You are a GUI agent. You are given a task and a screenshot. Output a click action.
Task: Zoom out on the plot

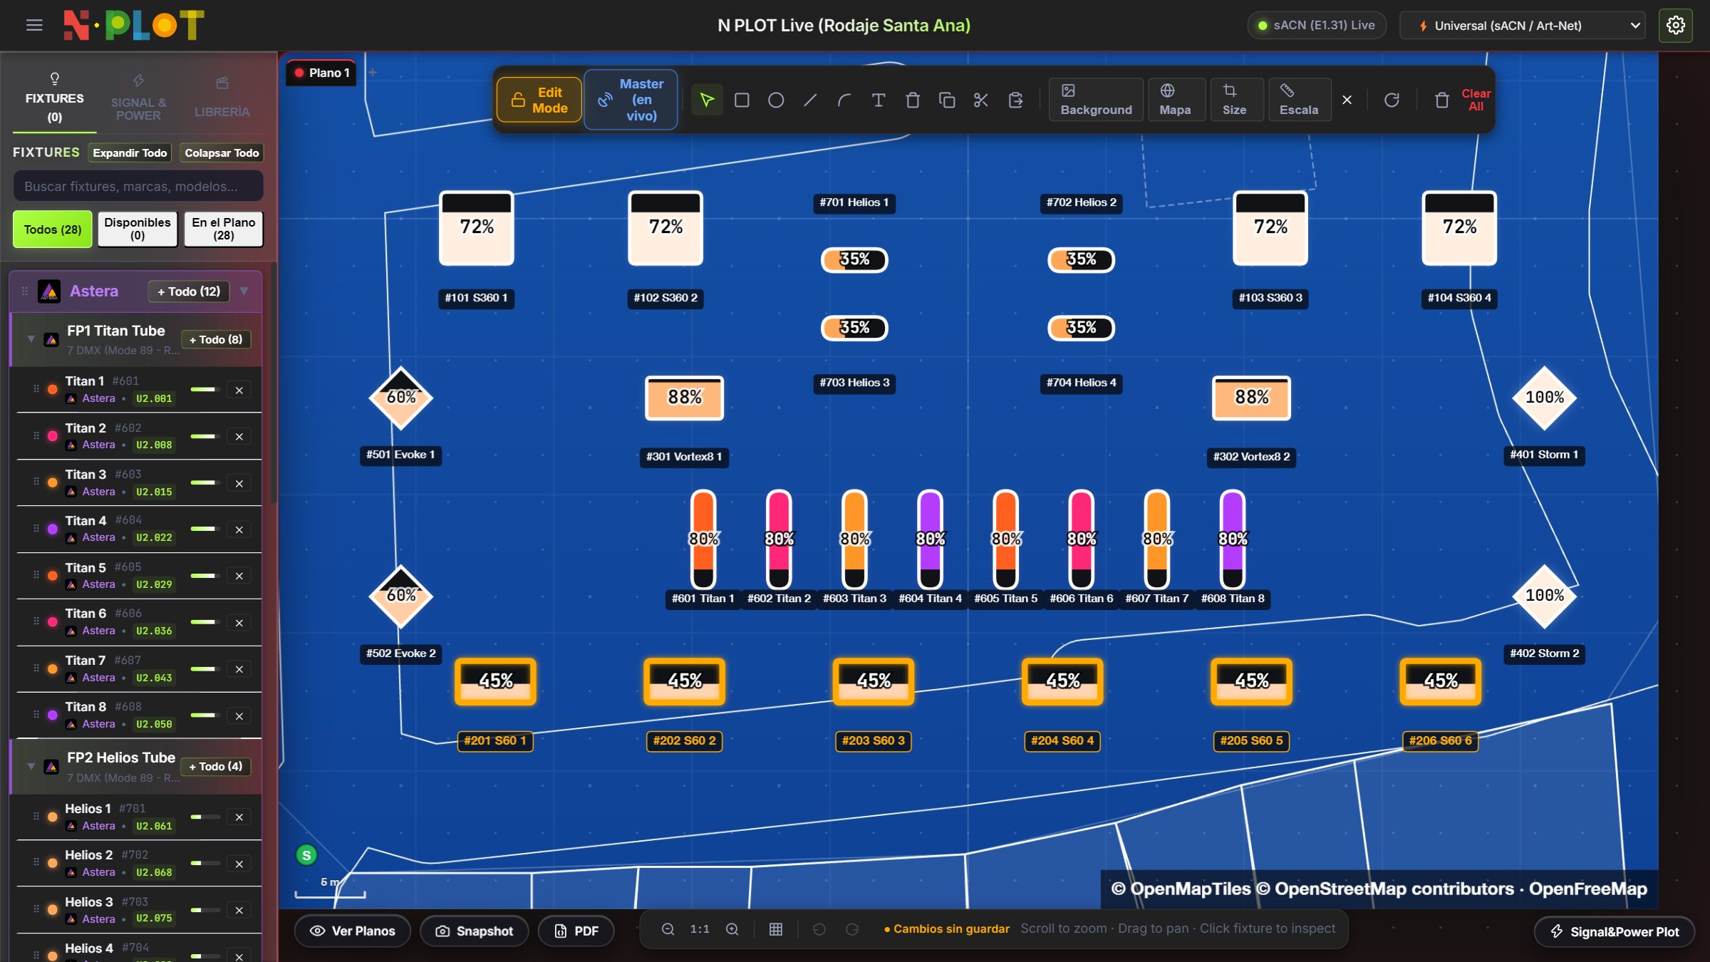coord(668,929)
